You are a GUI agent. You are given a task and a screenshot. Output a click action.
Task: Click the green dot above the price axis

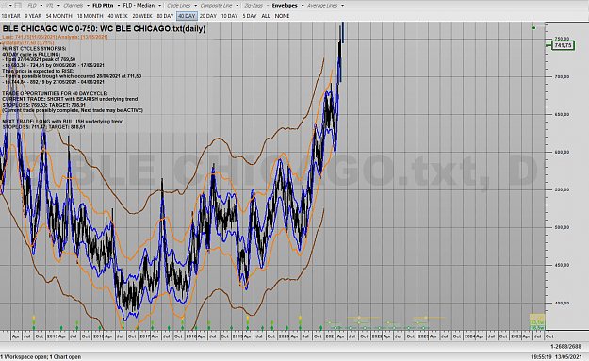click(x=533, y=27)
